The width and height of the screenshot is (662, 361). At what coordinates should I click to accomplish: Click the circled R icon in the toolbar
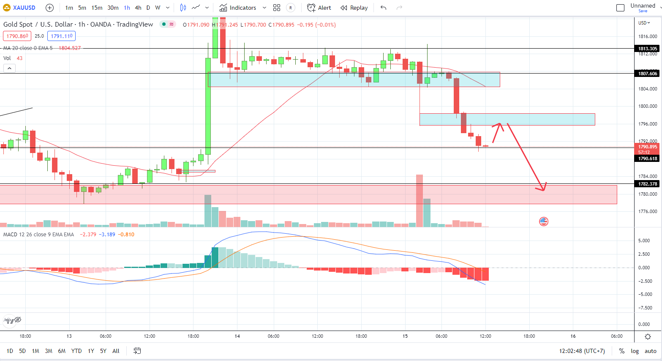coord(291,8)
